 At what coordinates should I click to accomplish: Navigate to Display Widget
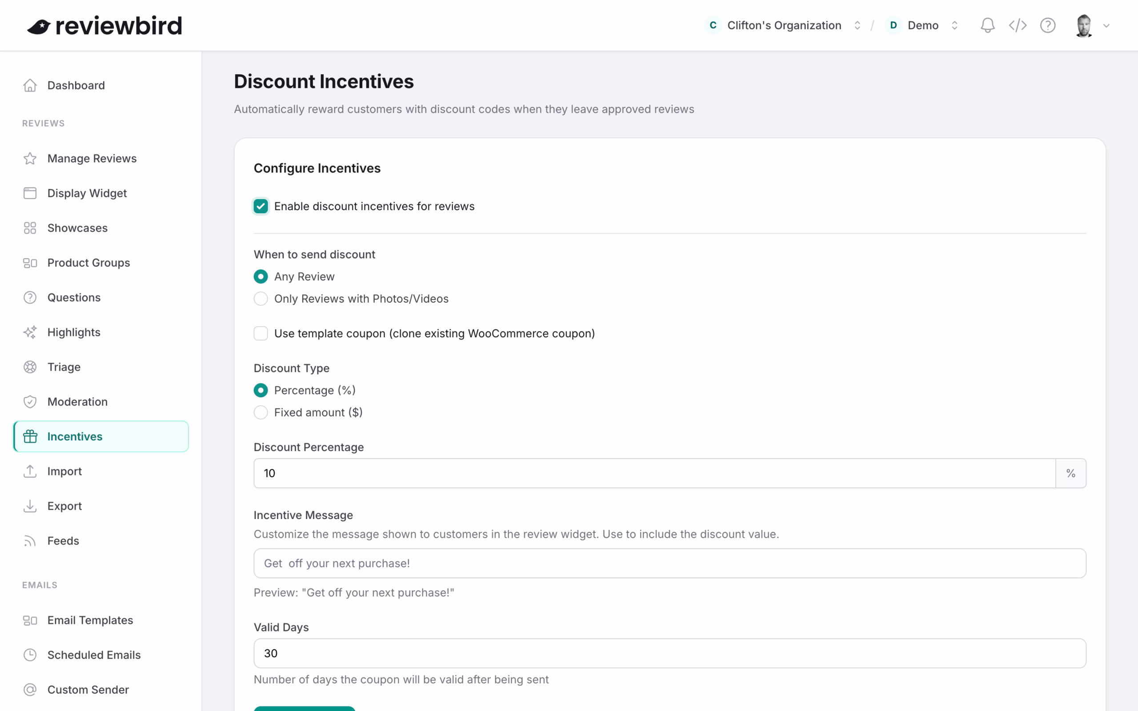[x=100, y=193]
